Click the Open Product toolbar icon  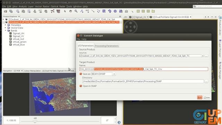tap(6, 11)
